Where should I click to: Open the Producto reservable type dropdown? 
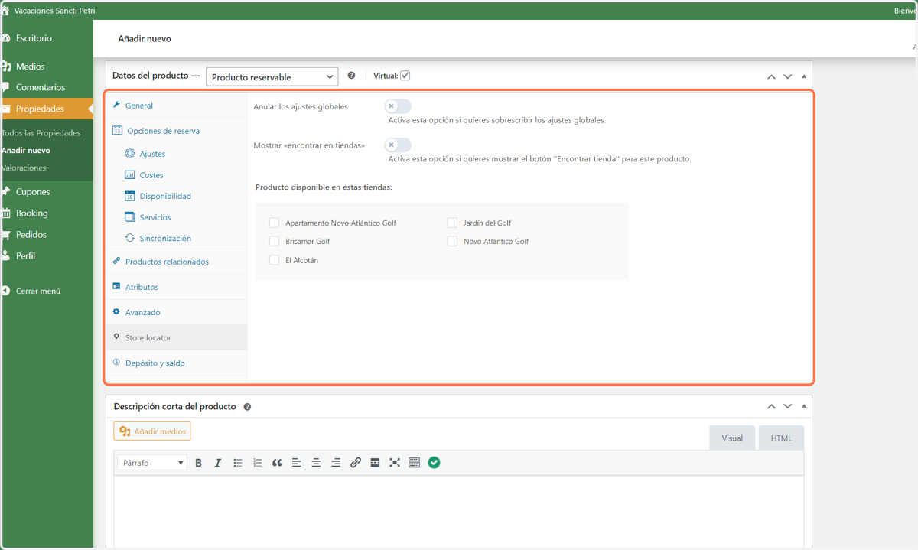coord(272,76)
